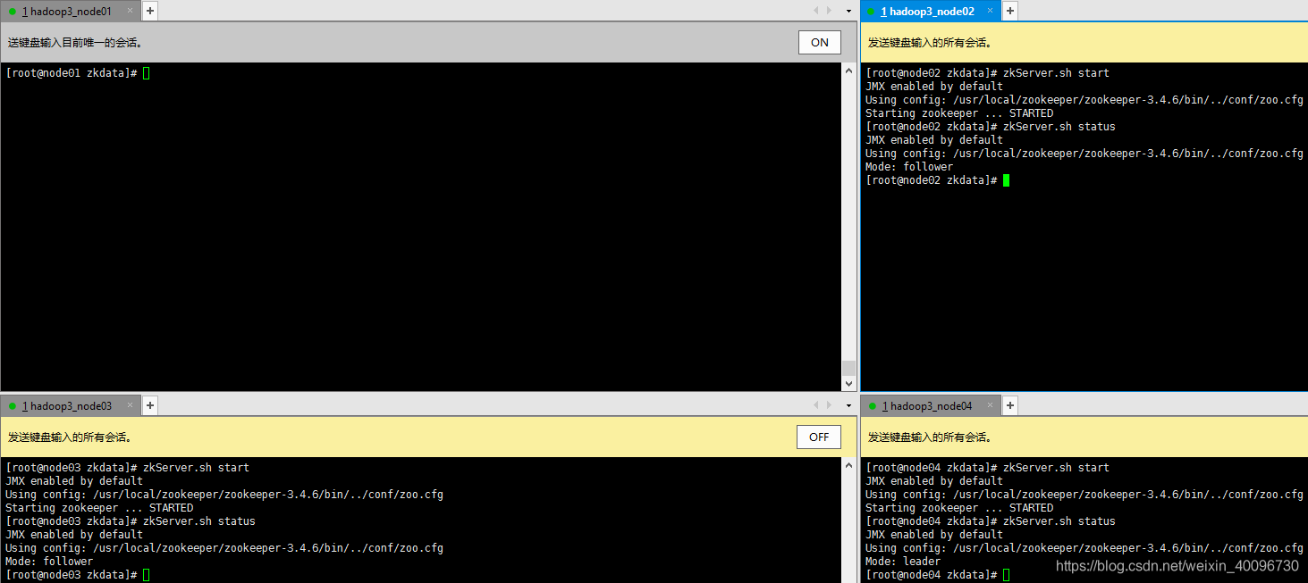
Task: Click the scrollbar thumb in node01 terminal
Action: pos(848,368)
